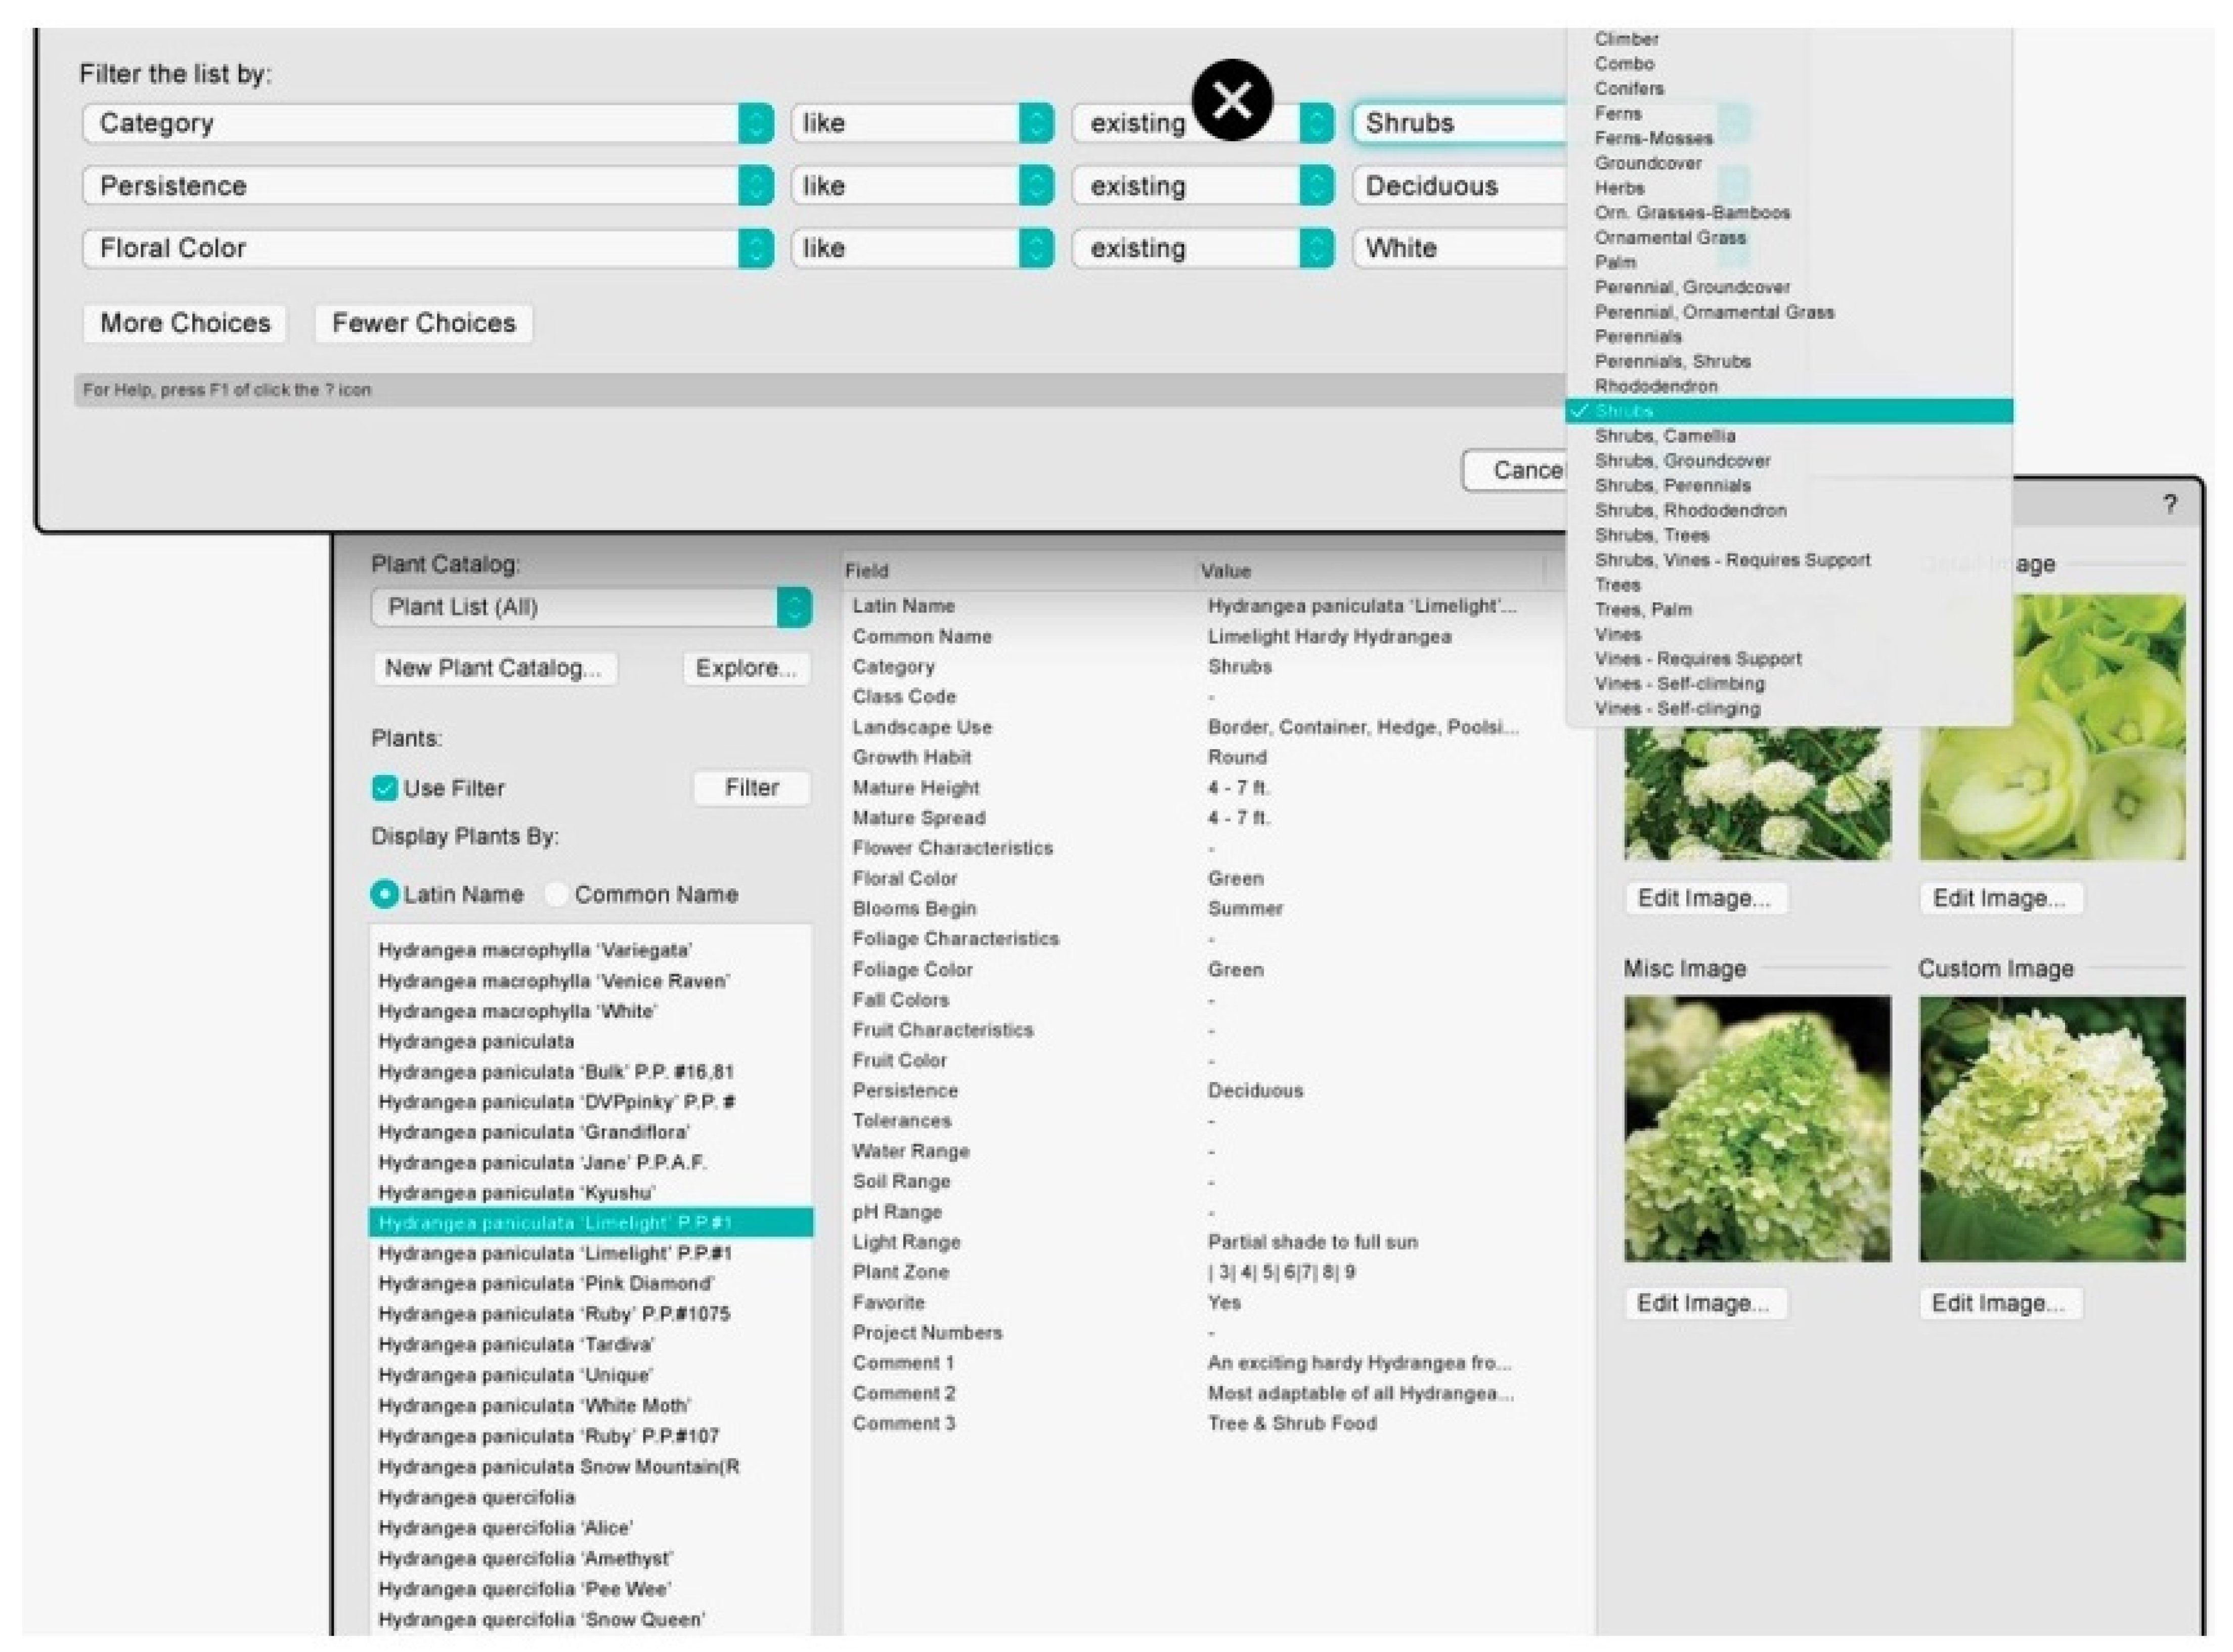Screen dimensions: 2233x1652
Task: Expand the Floral Color field dropdown
Action: click(x=756, y=248)
